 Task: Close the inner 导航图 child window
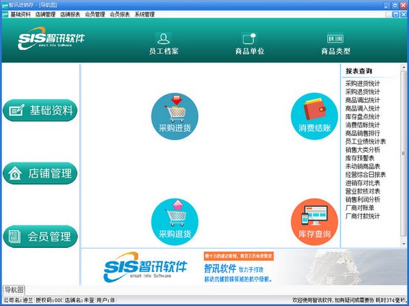pos(404,14)
